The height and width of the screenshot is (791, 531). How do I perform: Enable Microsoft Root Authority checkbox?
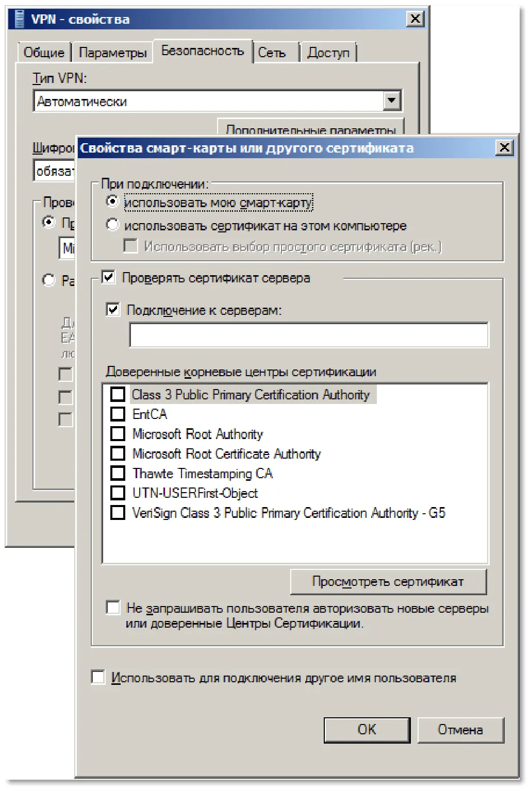coord(118,433)
